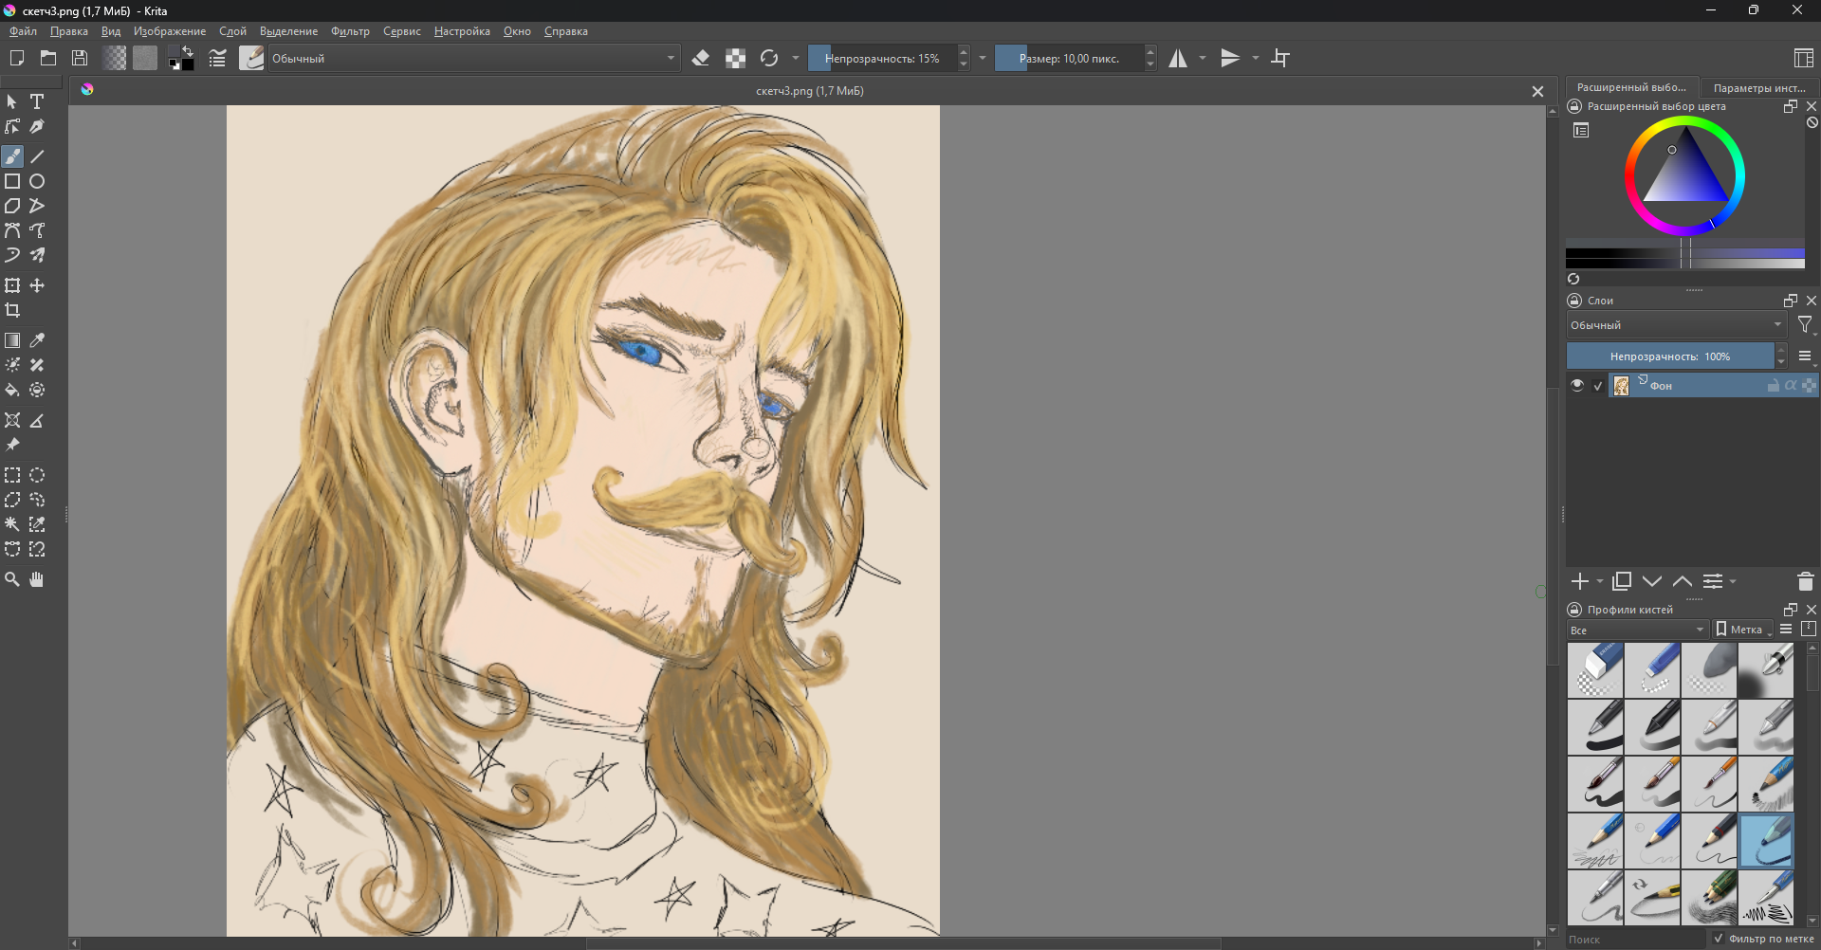1821x950 pixels.
Task: Open the blending mode Обычный dropdown in toolbar
Action: coord(473,58)
